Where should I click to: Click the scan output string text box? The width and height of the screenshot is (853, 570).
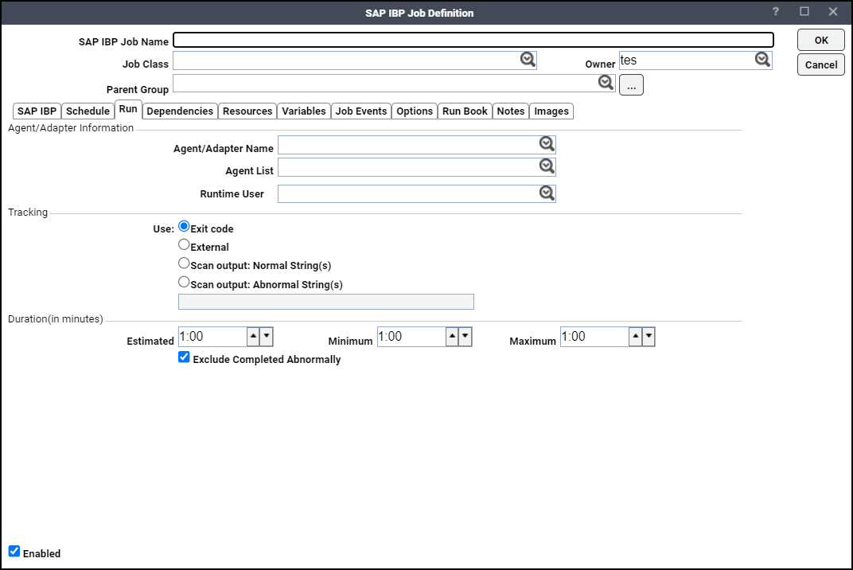326,302
